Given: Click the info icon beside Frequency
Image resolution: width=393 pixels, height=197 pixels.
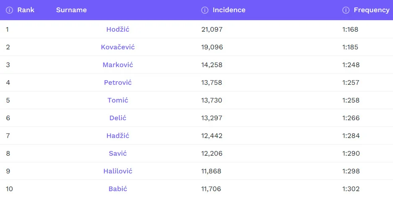Looking at the screenshot, I should pos(346,10).
